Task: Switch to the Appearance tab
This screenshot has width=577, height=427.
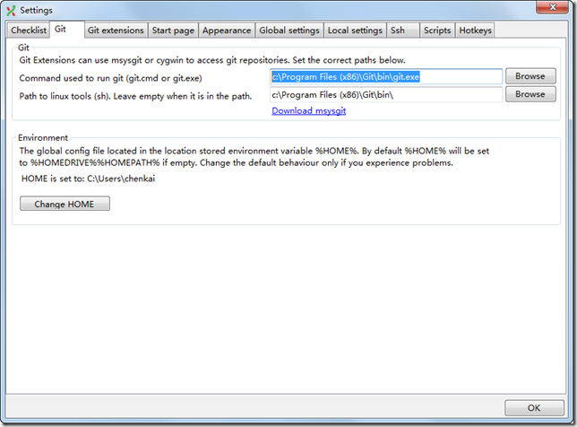Action: pyautogui.click(x=227, y=30)
